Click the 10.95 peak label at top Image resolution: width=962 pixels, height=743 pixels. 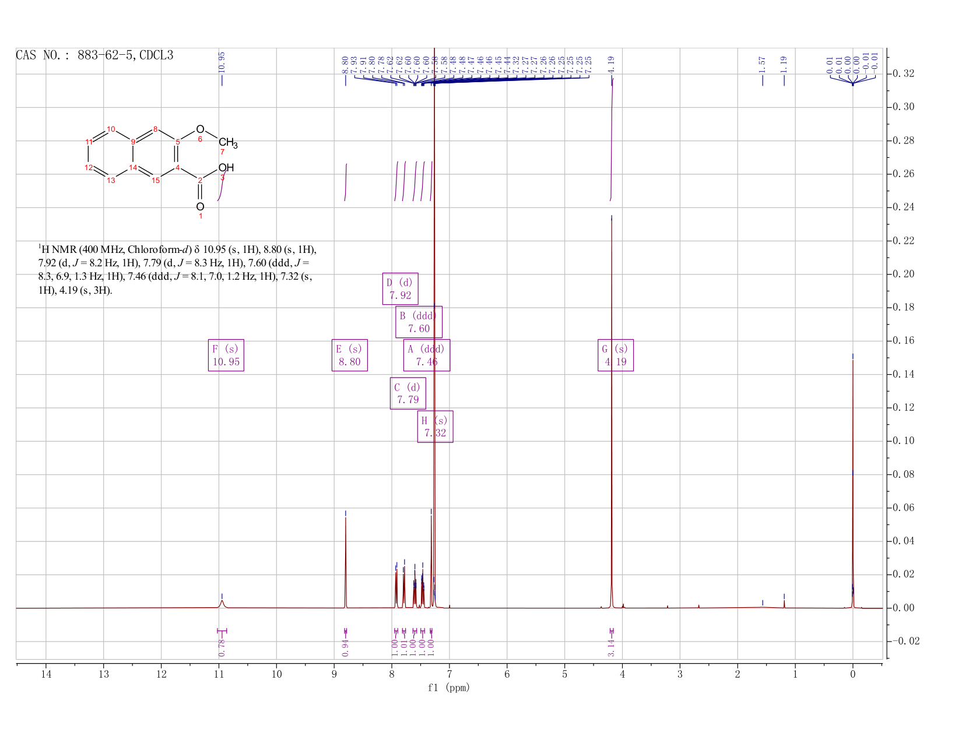[222, 62]
